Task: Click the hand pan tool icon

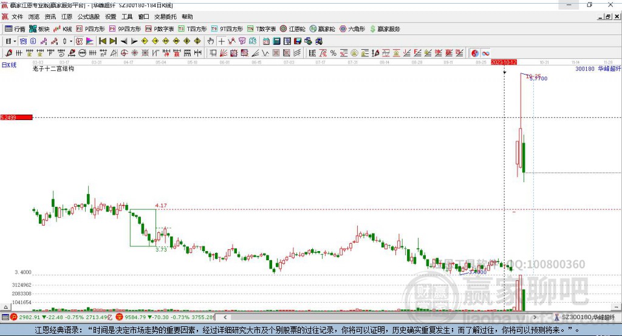Action: pyautogui.click(x=211, y=41)
